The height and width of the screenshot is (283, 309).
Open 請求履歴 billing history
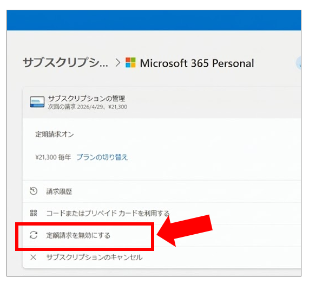click(59, 191)
